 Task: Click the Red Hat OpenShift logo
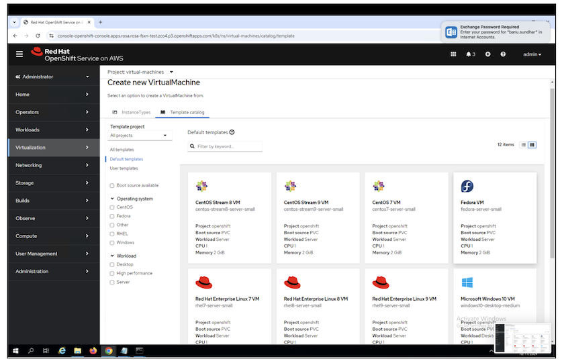click(x=77, y=54)
